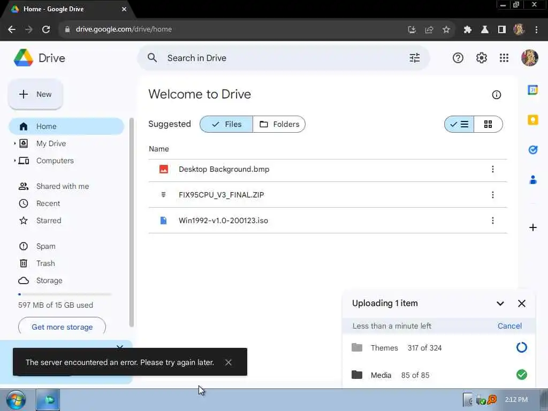
Task: Open the Windows Start menu
Action: pos(16,400)
